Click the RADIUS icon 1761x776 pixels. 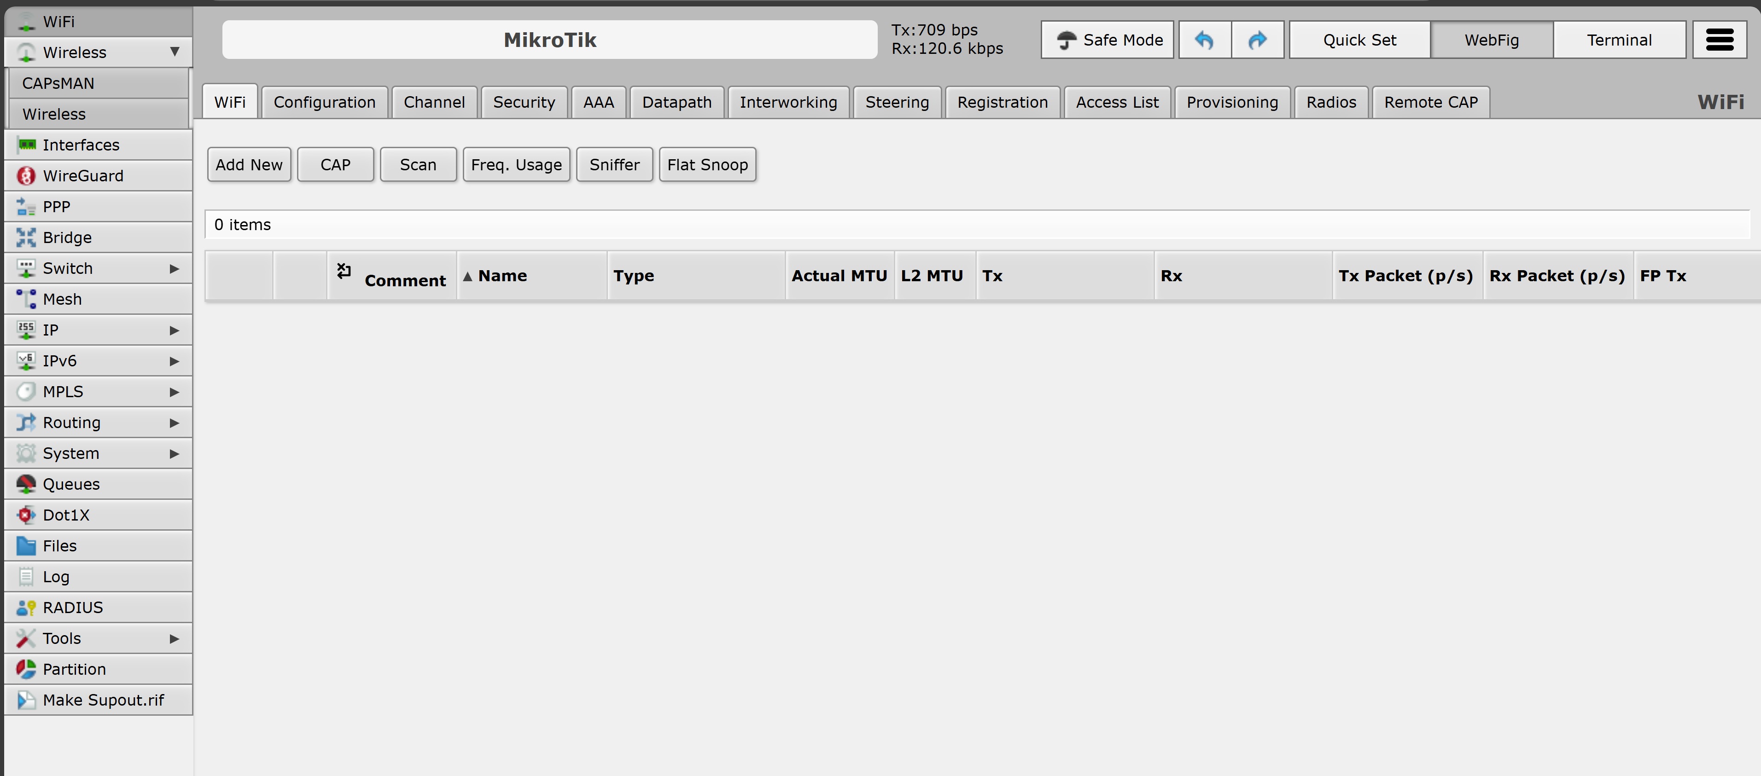(26, 607)
